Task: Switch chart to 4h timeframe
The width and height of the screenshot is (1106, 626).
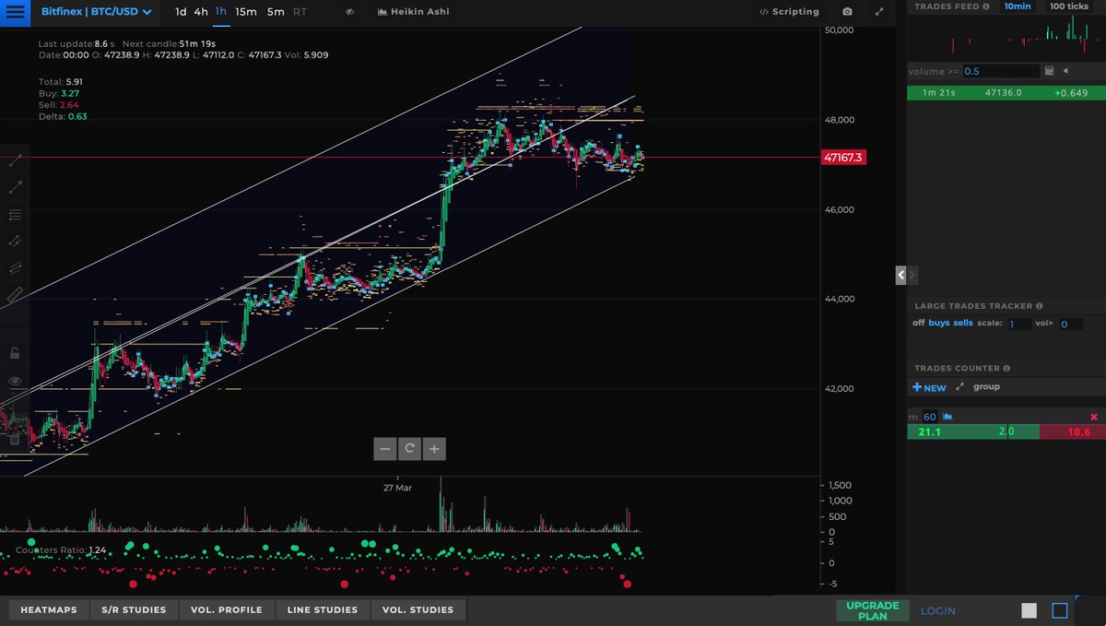Action: tap(200, 12)
